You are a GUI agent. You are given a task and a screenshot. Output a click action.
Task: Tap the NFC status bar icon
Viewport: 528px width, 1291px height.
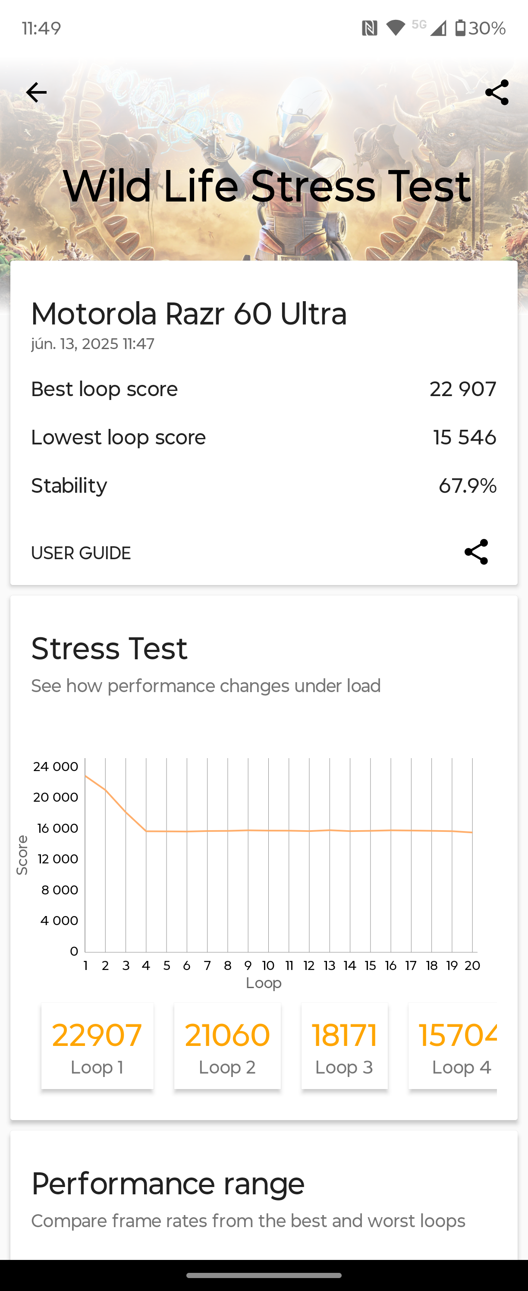tap(369, 28)
